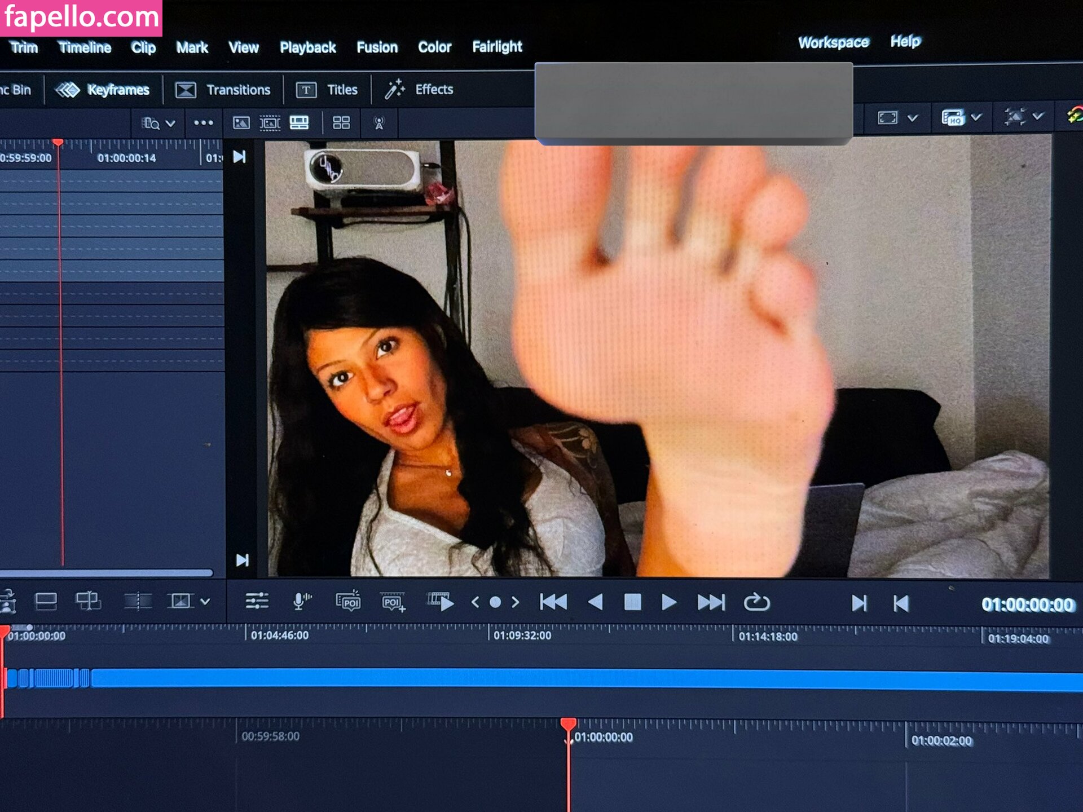Expand the search filter dropdown chevron
Image resolution: width=1083 pixels, height=812 pixels.
[x=170, y=123]
